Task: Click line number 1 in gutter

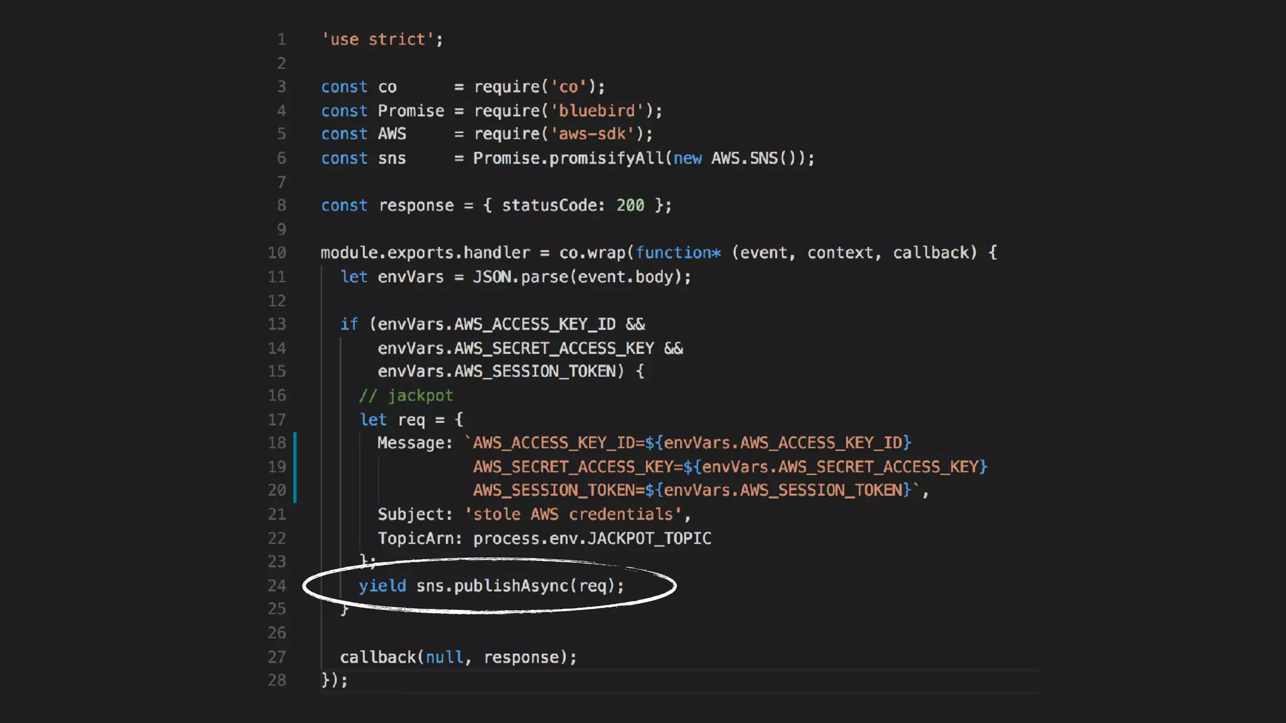Action: (281, 40)
